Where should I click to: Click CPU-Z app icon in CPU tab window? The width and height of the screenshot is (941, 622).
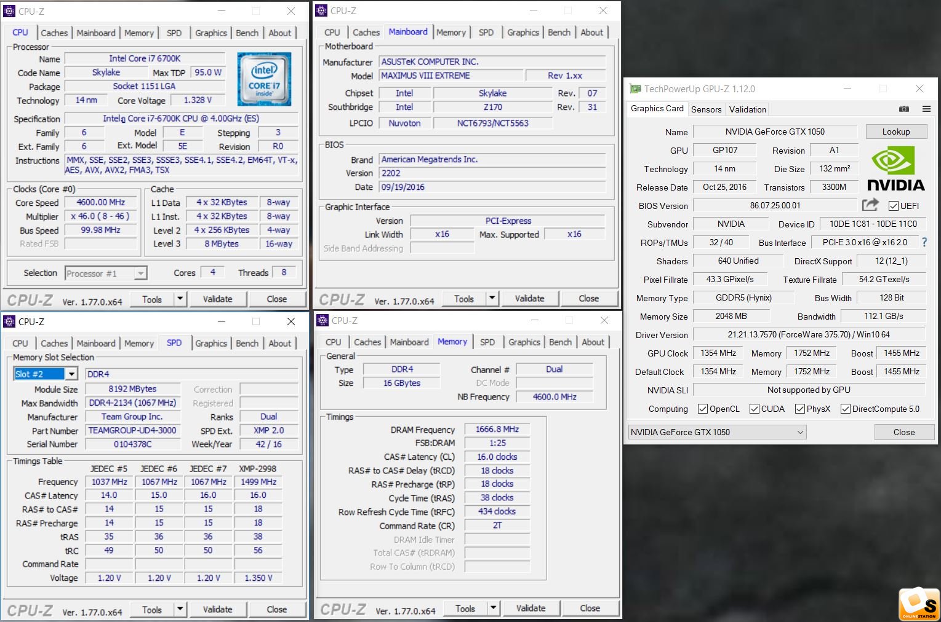(x=9, y=11)
